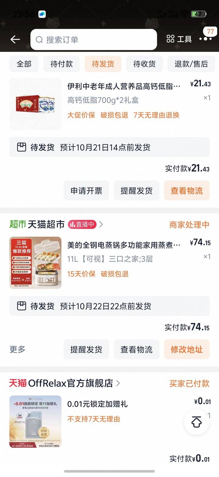Tap the 天猫超市 store logo
The width and height of the screenshot is (219, 477).
pyautogui.click(x=18, y=225)
